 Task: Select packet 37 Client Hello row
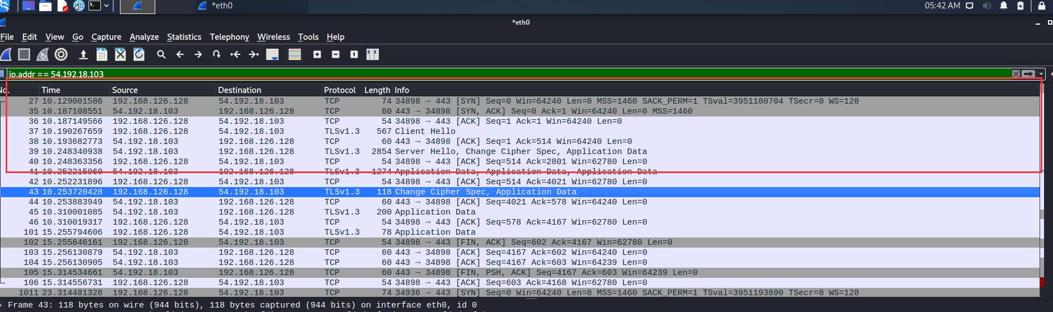(392, 132)
